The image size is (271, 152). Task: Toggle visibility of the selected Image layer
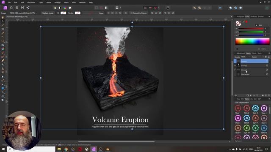(267, 61)
